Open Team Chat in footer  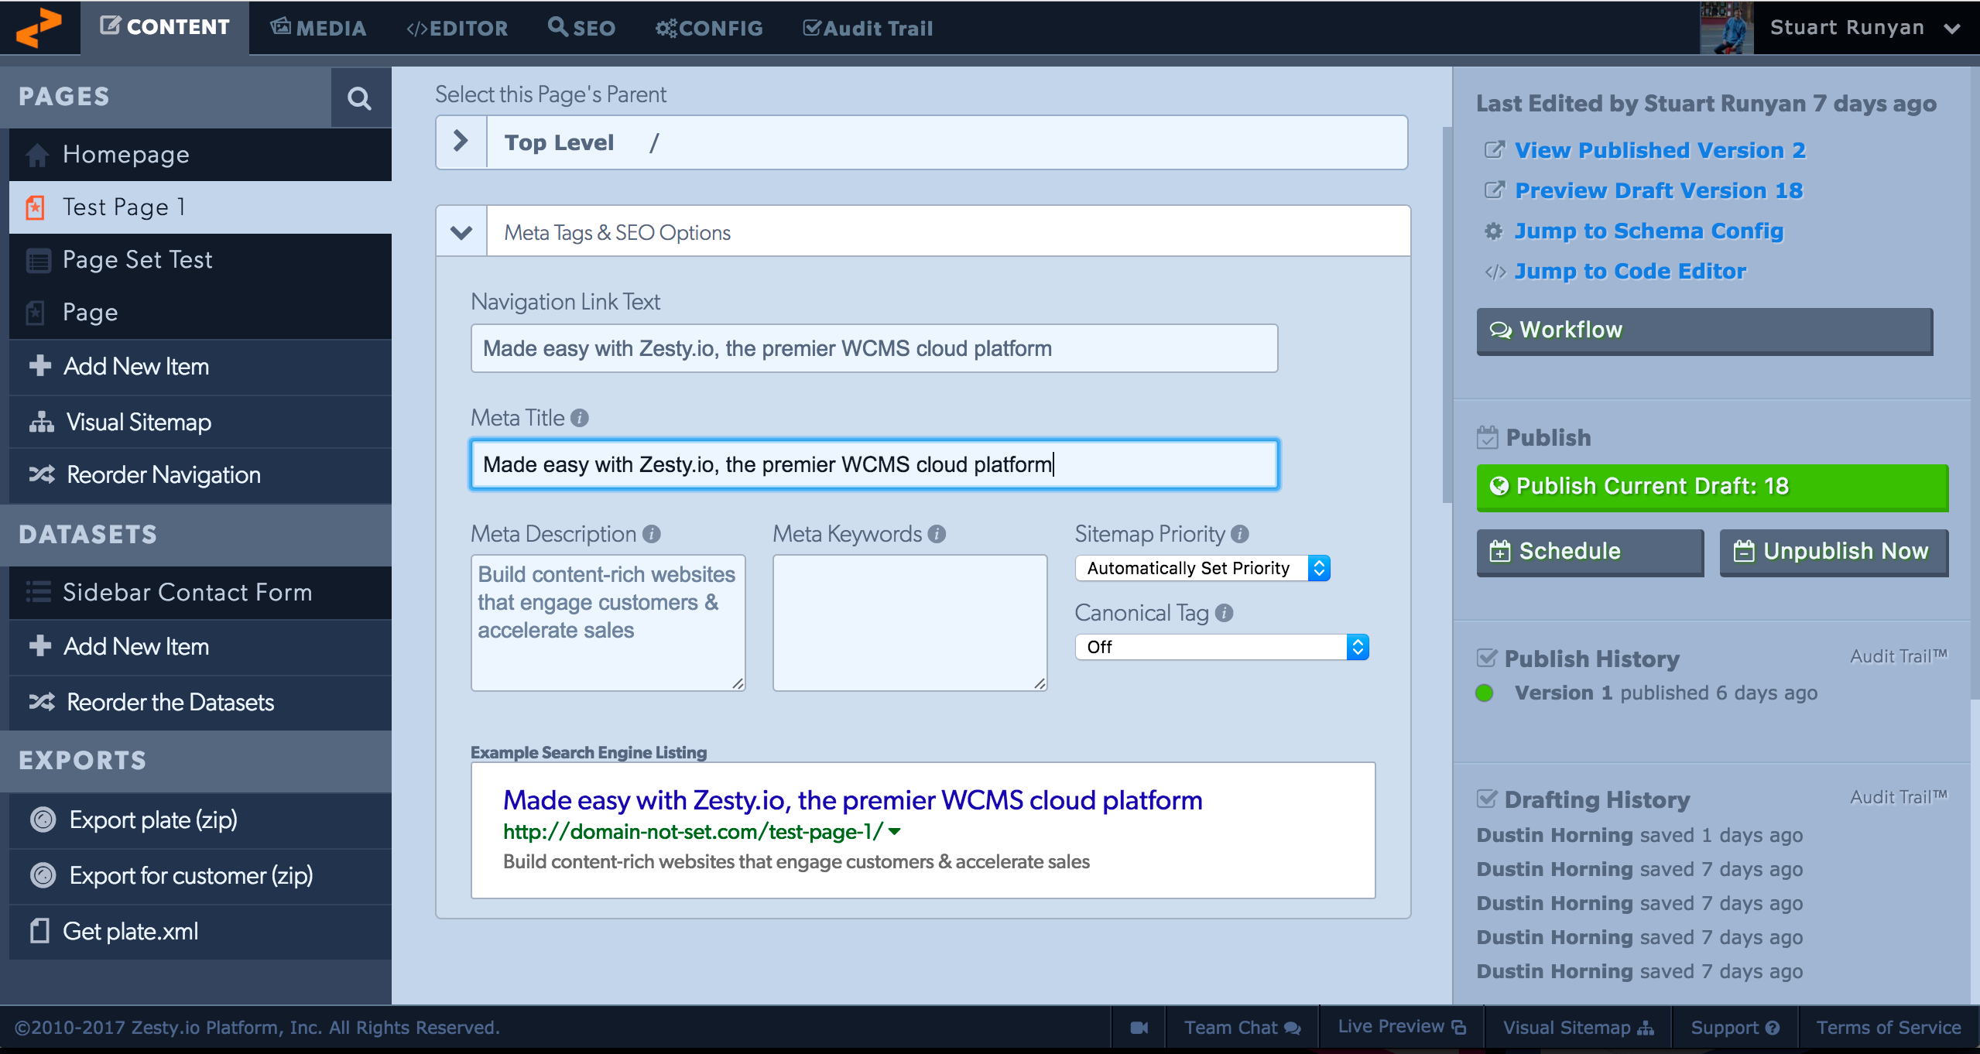pyautogui.click(x=1242, y=1028)
